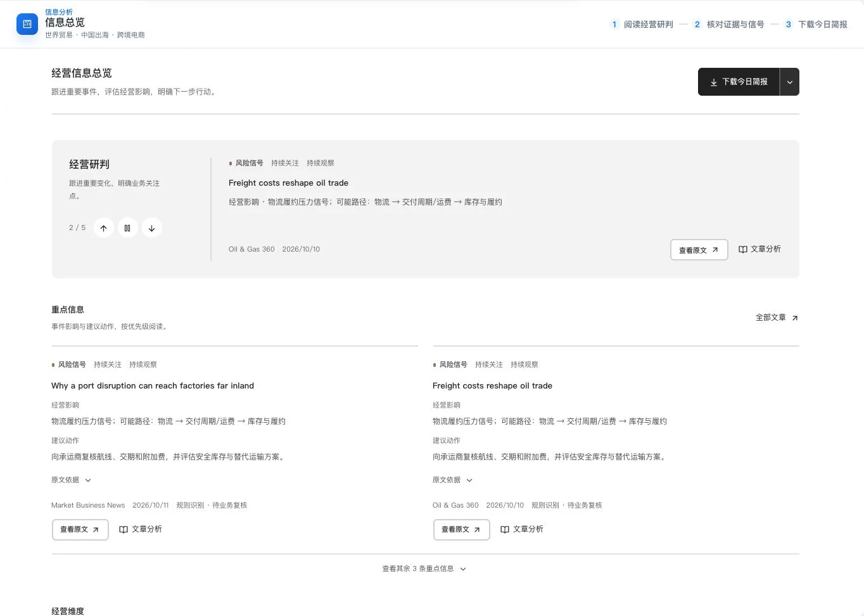The height and width of the screenshot is (616, 864).
Task: Click 查看原文 for Market Business News article
Action: 80,529
